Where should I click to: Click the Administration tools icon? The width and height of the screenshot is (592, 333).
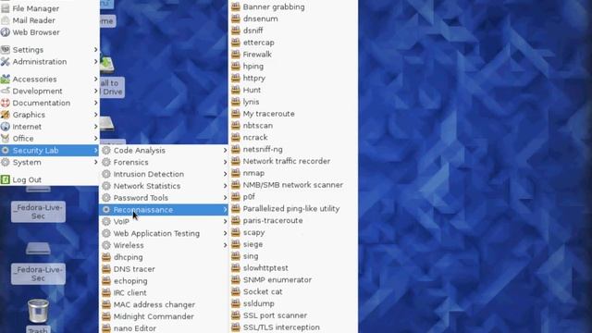pos(6,62)
